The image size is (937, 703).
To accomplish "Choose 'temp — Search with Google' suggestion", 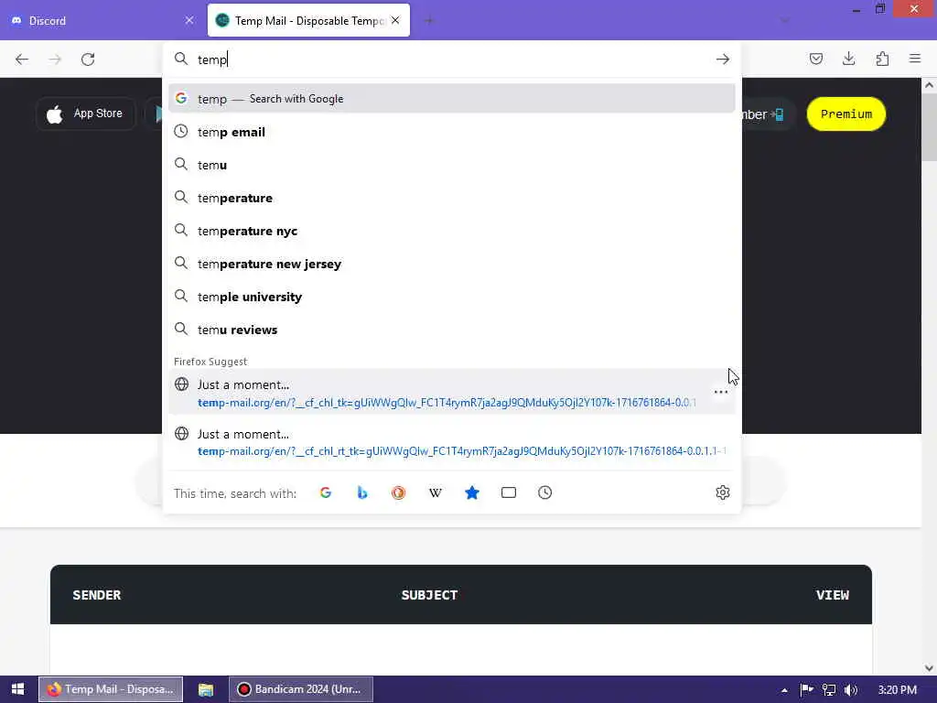I will [452, 99].
